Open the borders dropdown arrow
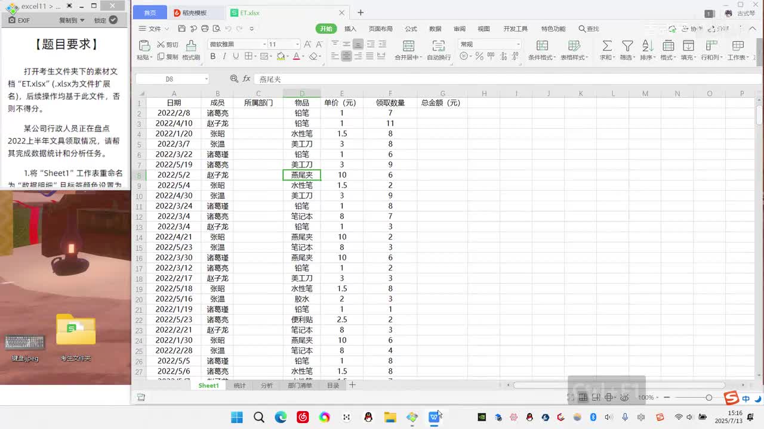The width and height of the screenshot is (764, 429). pos(255,57)
